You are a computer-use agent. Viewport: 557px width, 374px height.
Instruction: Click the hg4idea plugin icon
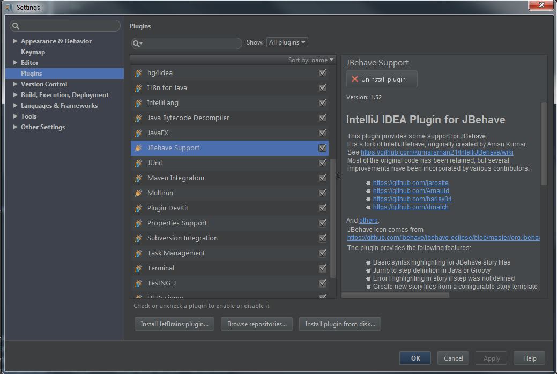[138, 73]
